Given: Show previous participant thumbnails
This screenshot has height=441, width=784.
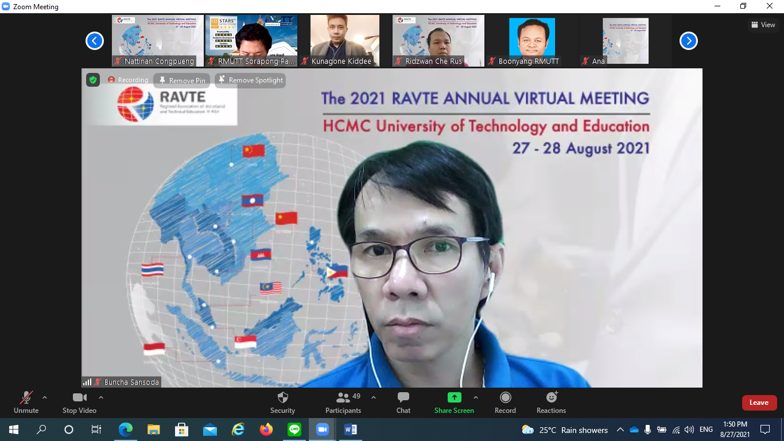Looking at the screenshot, I should (95, 41).
